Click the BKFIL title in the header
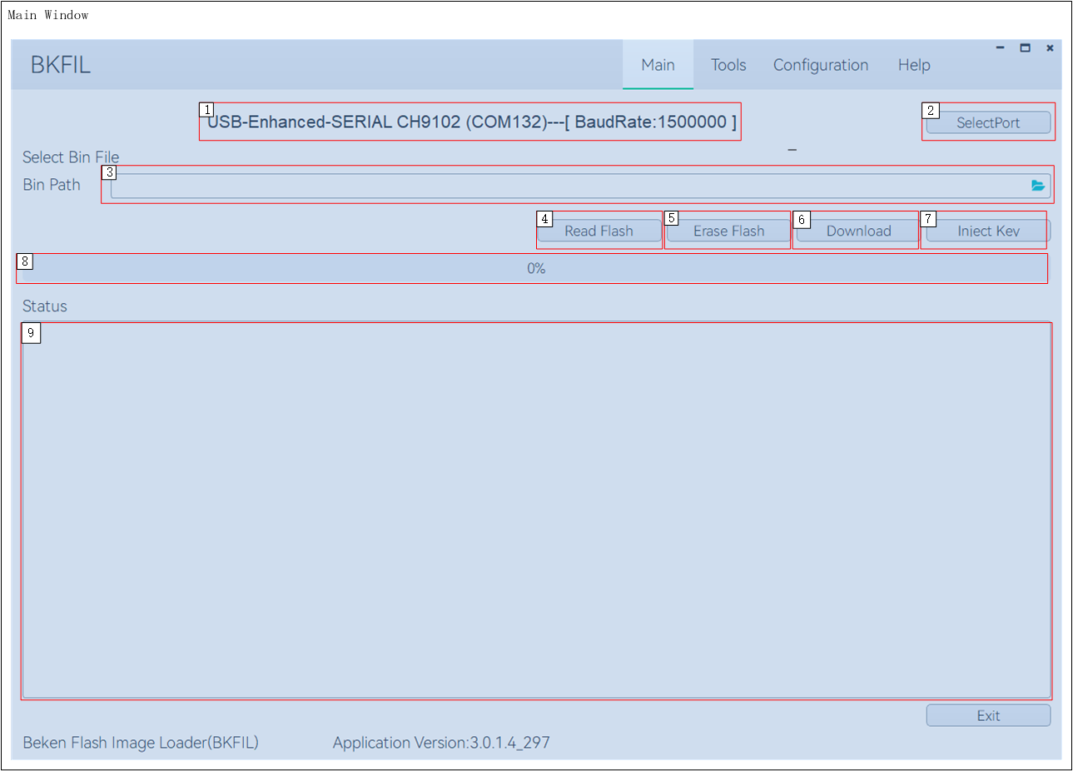 (60, 65)
